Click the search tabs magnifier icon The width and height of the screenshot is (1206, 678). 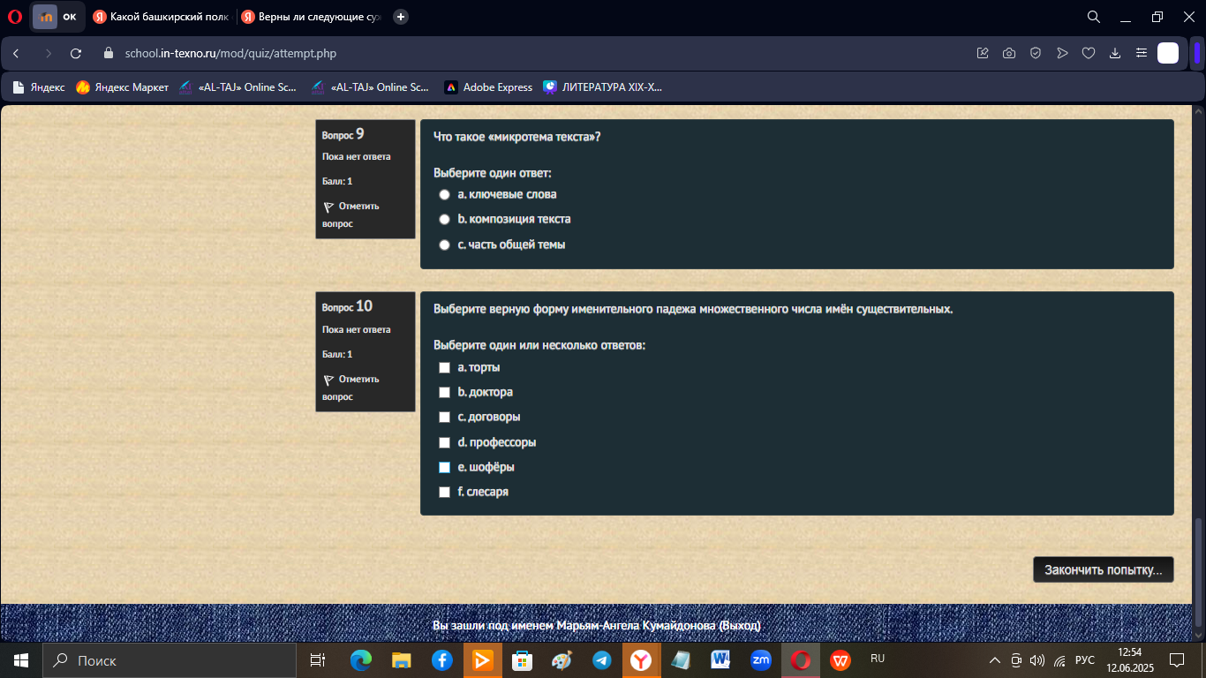point(1093,17)
